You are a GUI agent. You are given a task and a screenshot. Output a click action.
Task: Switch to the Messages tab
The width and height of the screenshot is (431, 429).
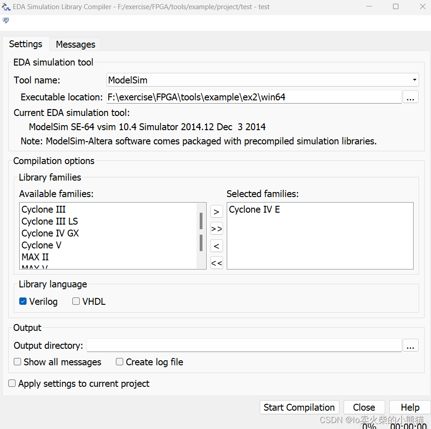[76, 44]
